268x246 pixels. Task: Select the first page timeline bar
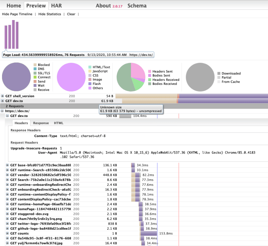tap(6, 37)
